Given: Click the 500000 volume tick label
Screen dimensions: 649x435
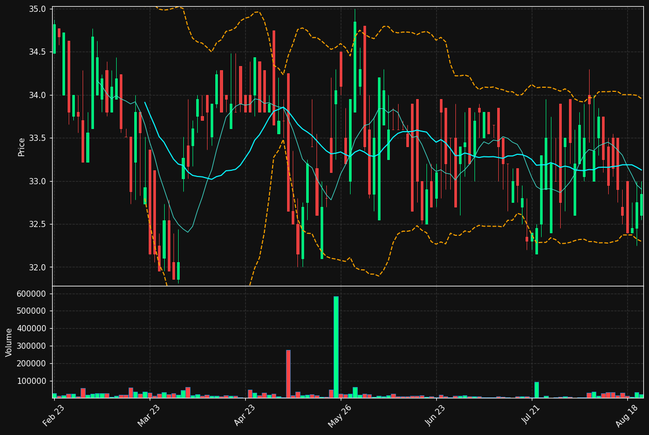Looking at the screenshot, I should point(32,311).
